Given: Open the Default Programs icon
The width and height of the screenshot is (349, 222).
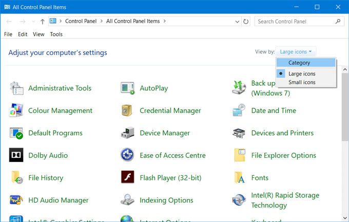Looking at the screenshot, I should pos(16,133).
